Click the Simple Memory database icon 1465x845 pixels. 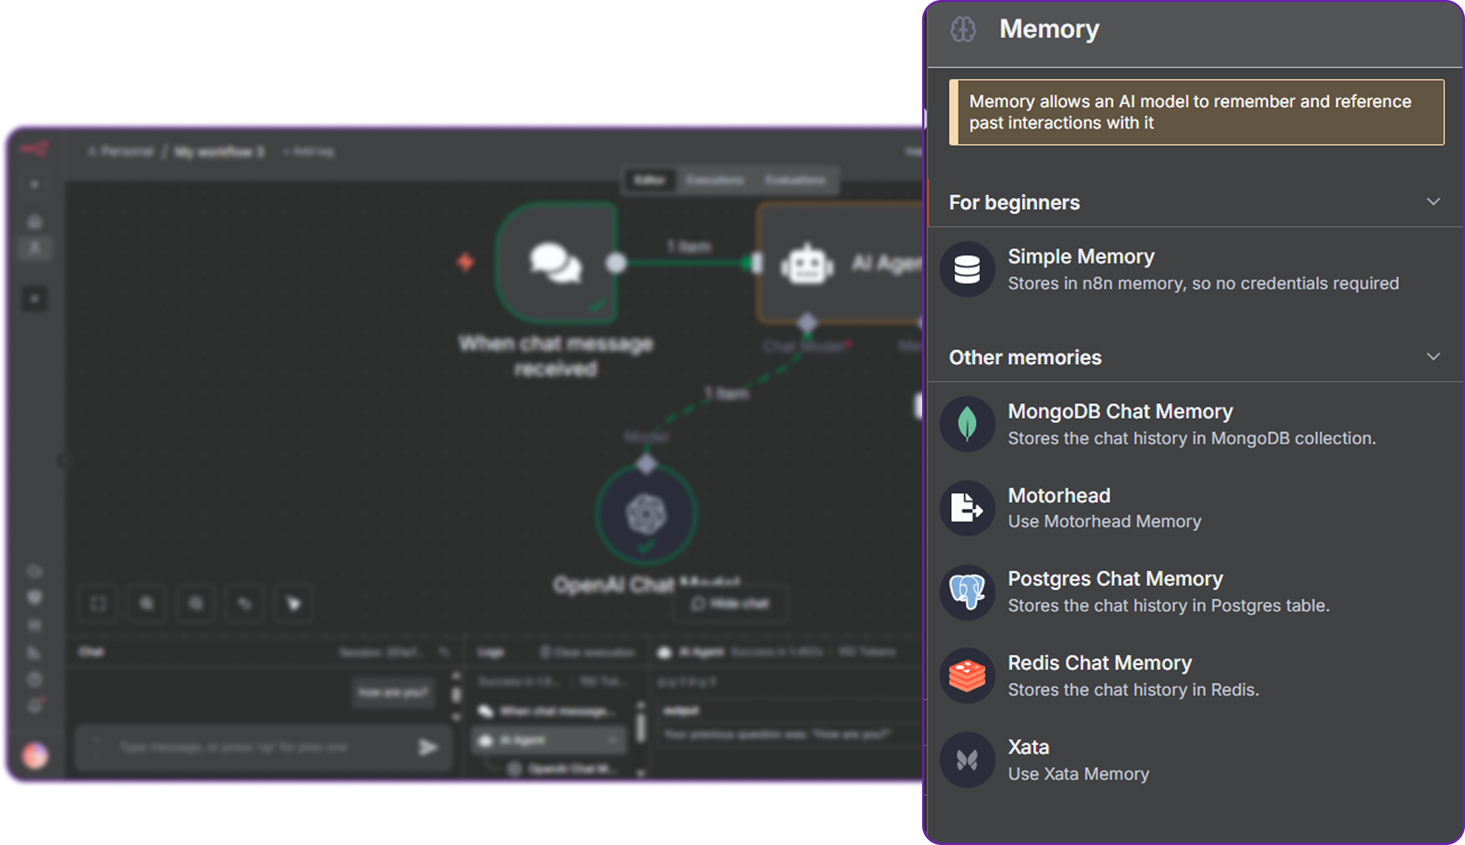click(967, 269)
